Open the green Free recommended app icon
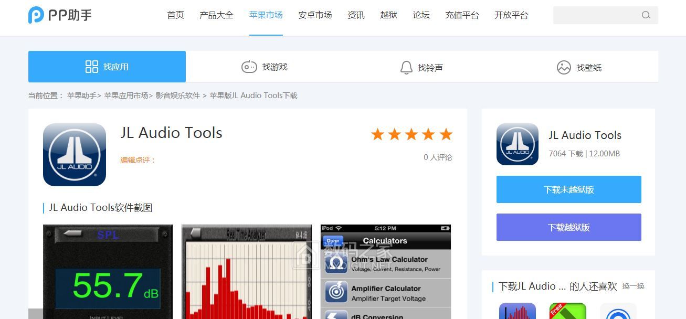 568,311
